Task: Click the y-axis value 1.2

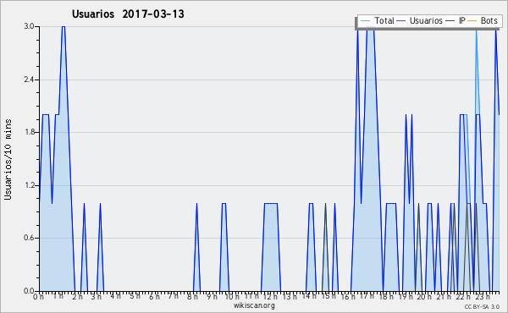Action: click(x=30, y=185)
